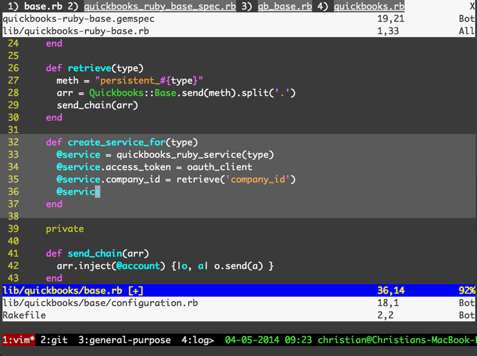The height and width of the screenshot is (356, 477).
Task: Click line number 24
Action: click(x=13, y=44)
